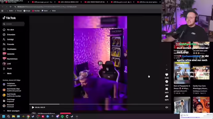The image size is (213, 119).
Task: Open Twitch bookmark
Action: click(45, 11)
